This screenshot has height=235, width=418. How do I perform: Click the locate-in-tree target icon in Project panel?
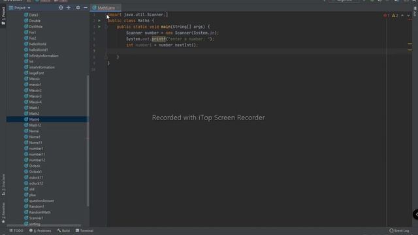click(61, 8)
